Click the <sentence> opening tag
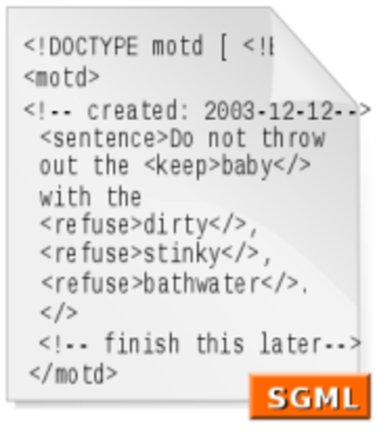The height and width of the screenshot is (430, 377). click(105, 138)
